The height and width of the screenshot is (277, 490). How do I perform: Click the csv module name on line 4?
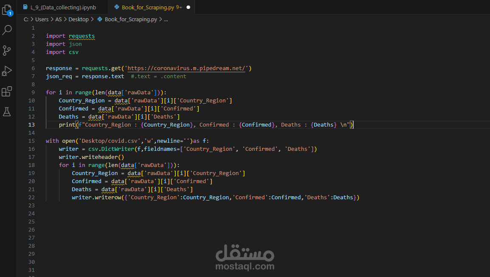[73, 52]
